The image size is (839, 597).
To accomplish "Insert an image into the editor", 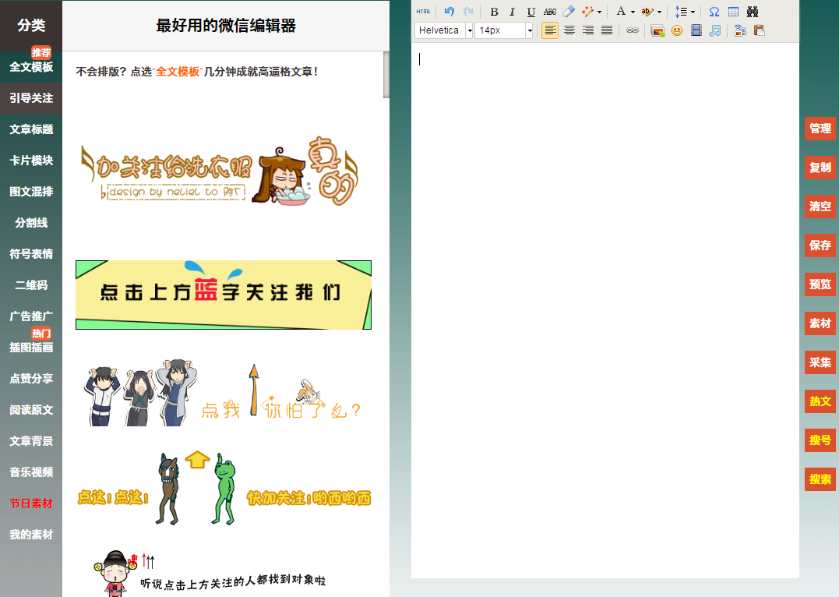I will [x=656, y=30].
